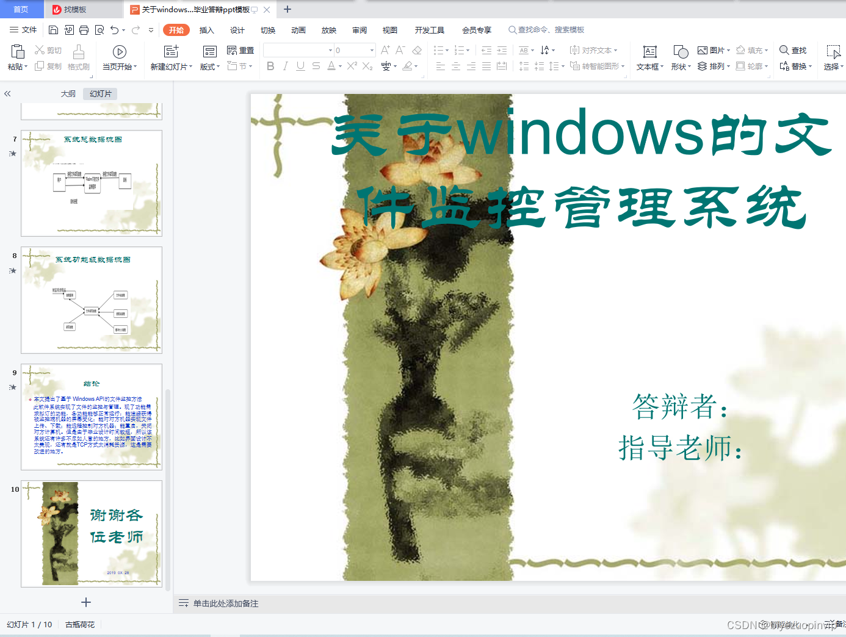Toggle left text alignment
846x637 pixels.
tap(441, 66)
